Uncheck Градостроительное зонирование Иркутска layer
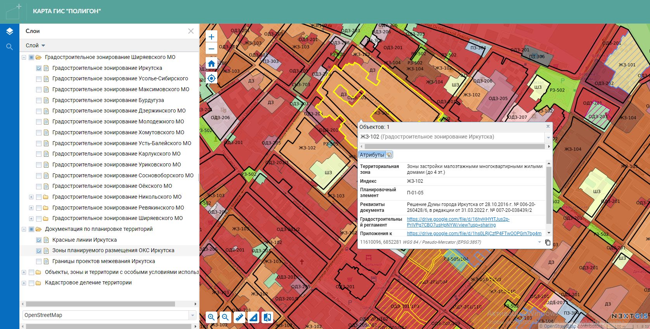The height and width of the screenshot is (329, 650). [39, 68]
